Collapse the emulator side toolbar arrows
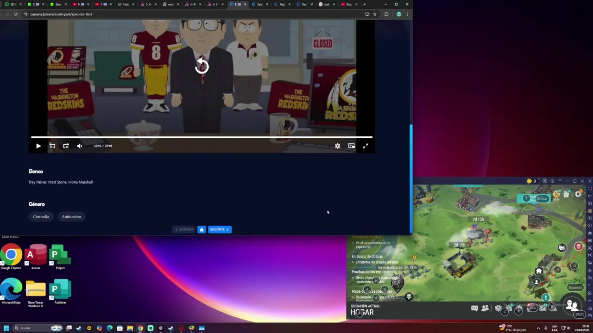 [590, 181]
